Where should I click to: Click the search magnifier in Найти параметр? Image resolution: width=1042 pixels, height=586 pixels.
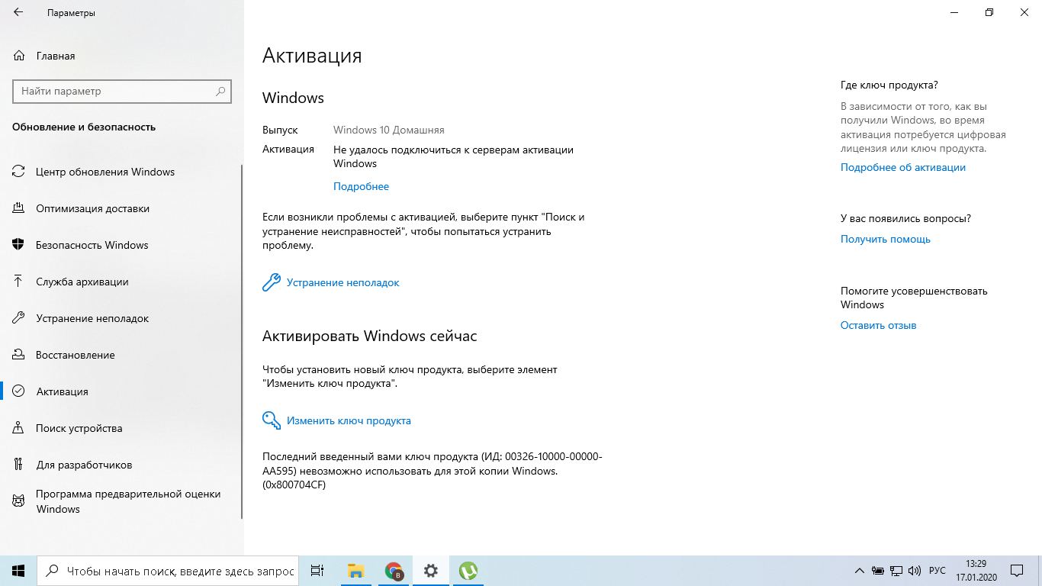tap(220, 91)
